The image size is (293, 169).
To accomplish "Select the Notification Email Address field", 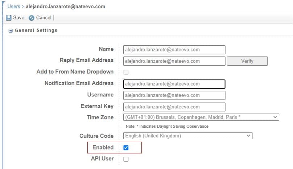I will (x=174, y=84).
